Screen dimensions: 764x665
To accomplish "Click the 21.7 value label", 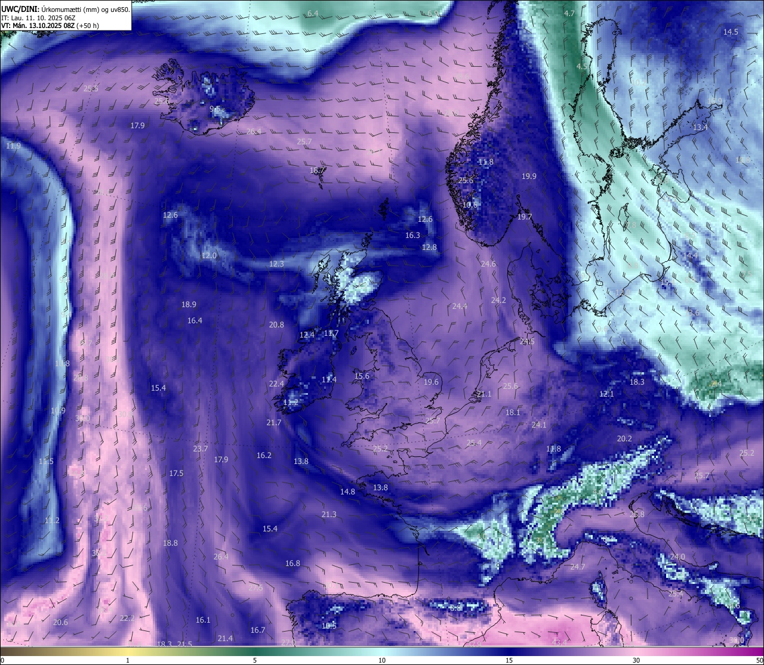I will click(273, 422).
